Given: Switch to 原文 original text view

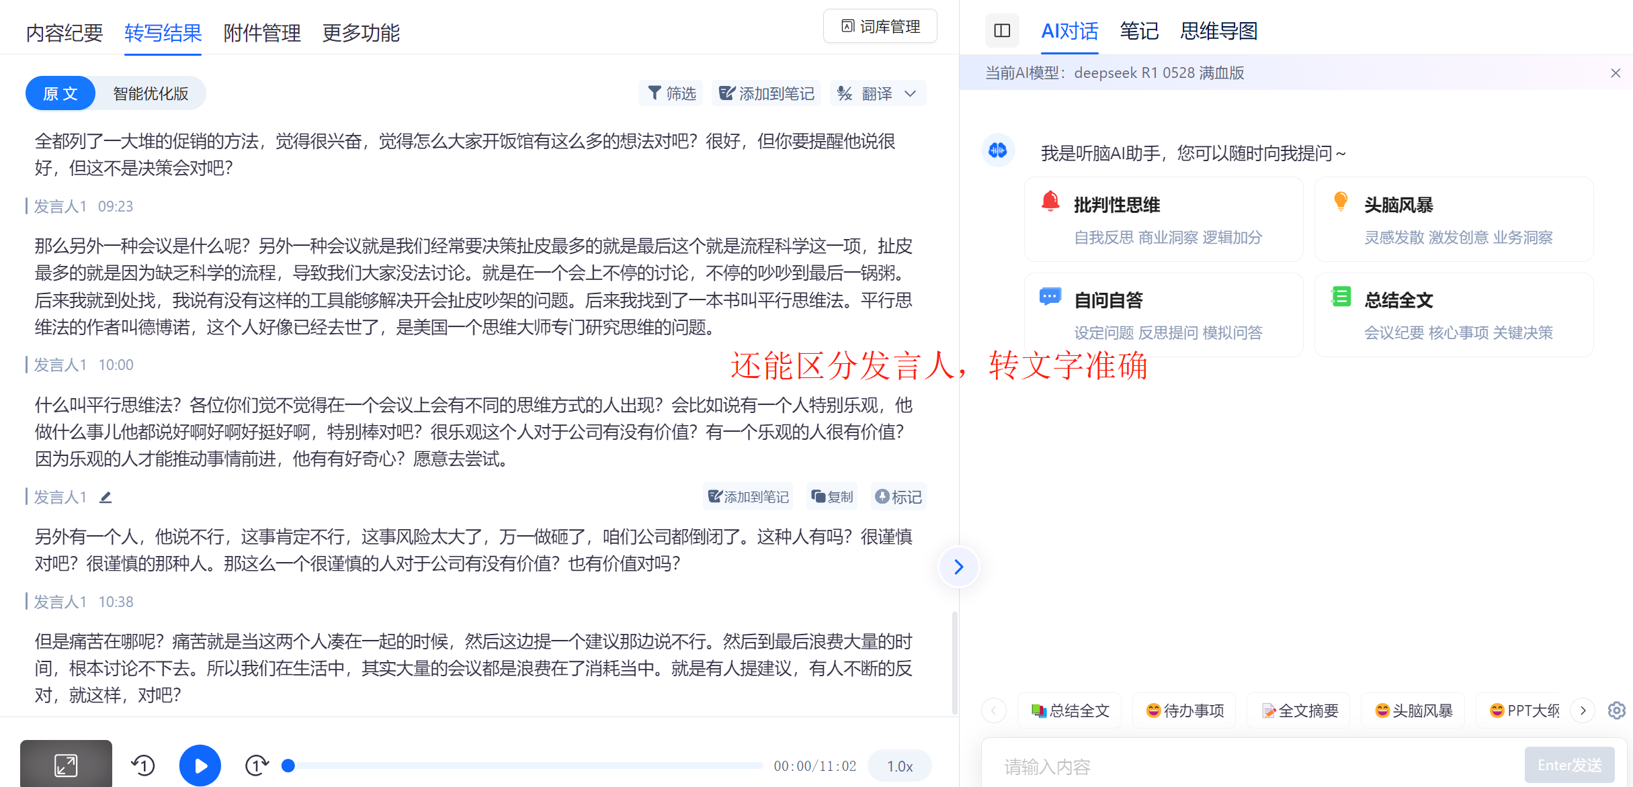Looking at the screenshot, I should [x=60, y=93].
